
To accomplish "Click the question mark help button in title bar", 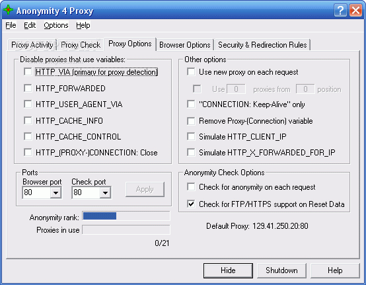I will (x=340, y=11).
